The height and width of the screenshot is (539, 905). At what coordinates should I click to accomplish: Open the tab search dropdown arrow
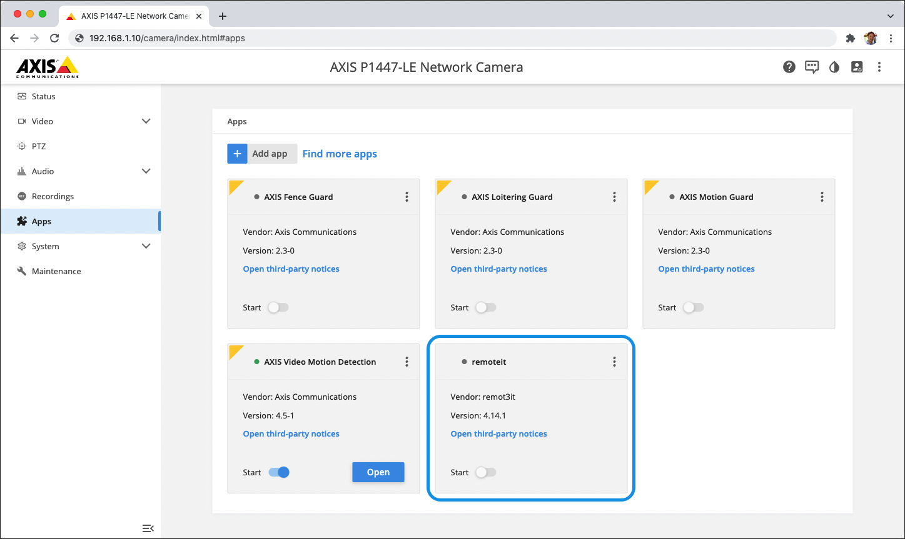pos(891,16)
